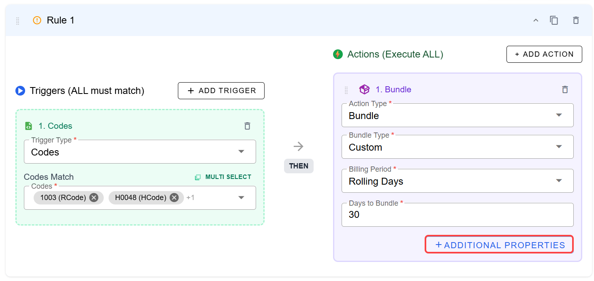
Task: Expand the Codes dropdown list
Action: click(241, 198)
